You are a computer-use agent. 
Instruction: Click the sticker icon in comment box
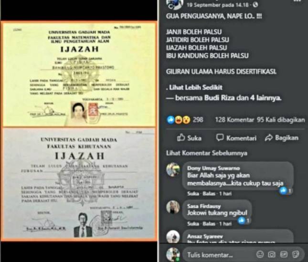296,254
